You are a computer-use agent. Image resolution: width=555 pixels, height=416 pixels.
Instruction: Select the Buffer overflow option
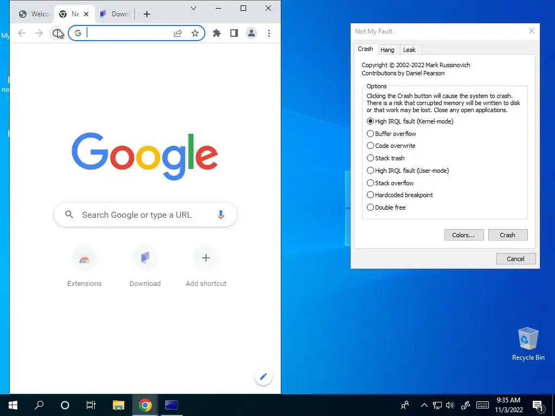tap(391, 134)
